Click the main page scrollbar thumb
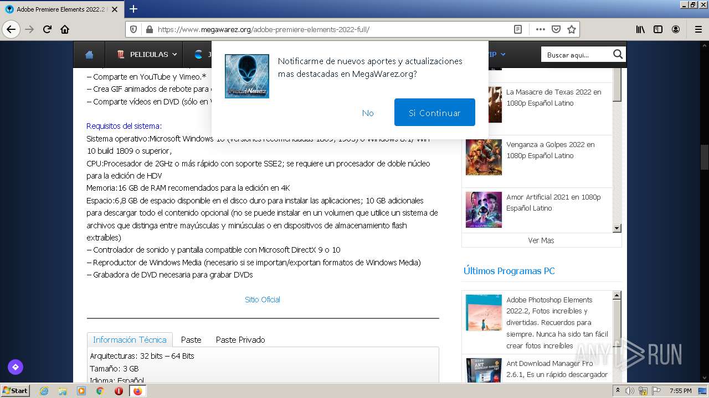The width and height of the screenshot is (709, 398). click(704, 158)
